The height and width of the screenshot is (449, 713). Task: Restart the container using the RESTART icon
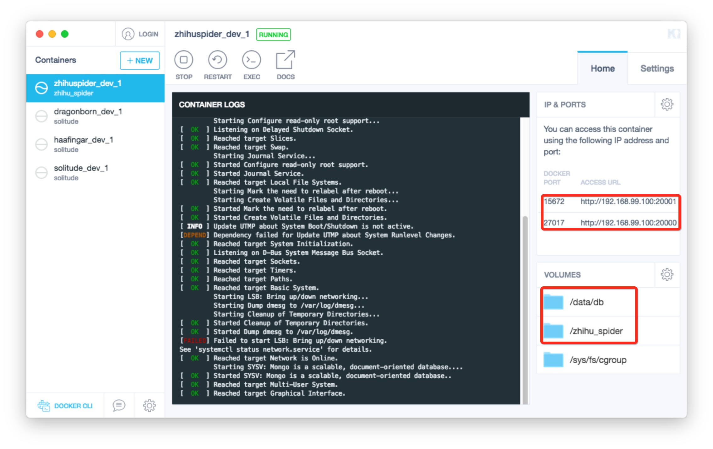coord(217,60)
